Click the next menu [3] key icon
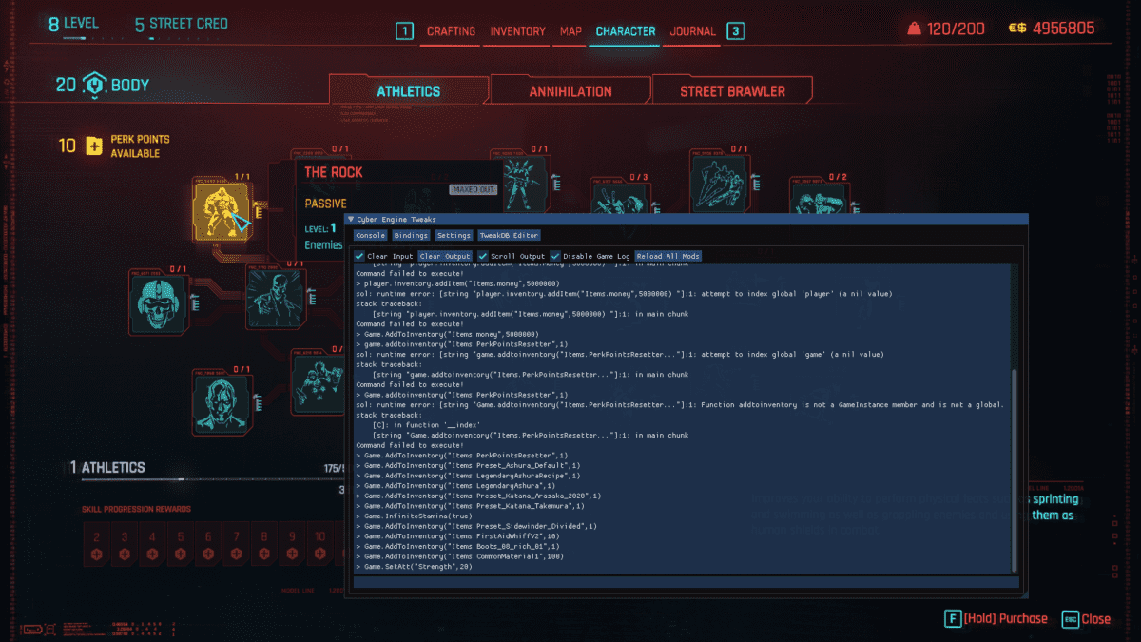 [735, 31]
